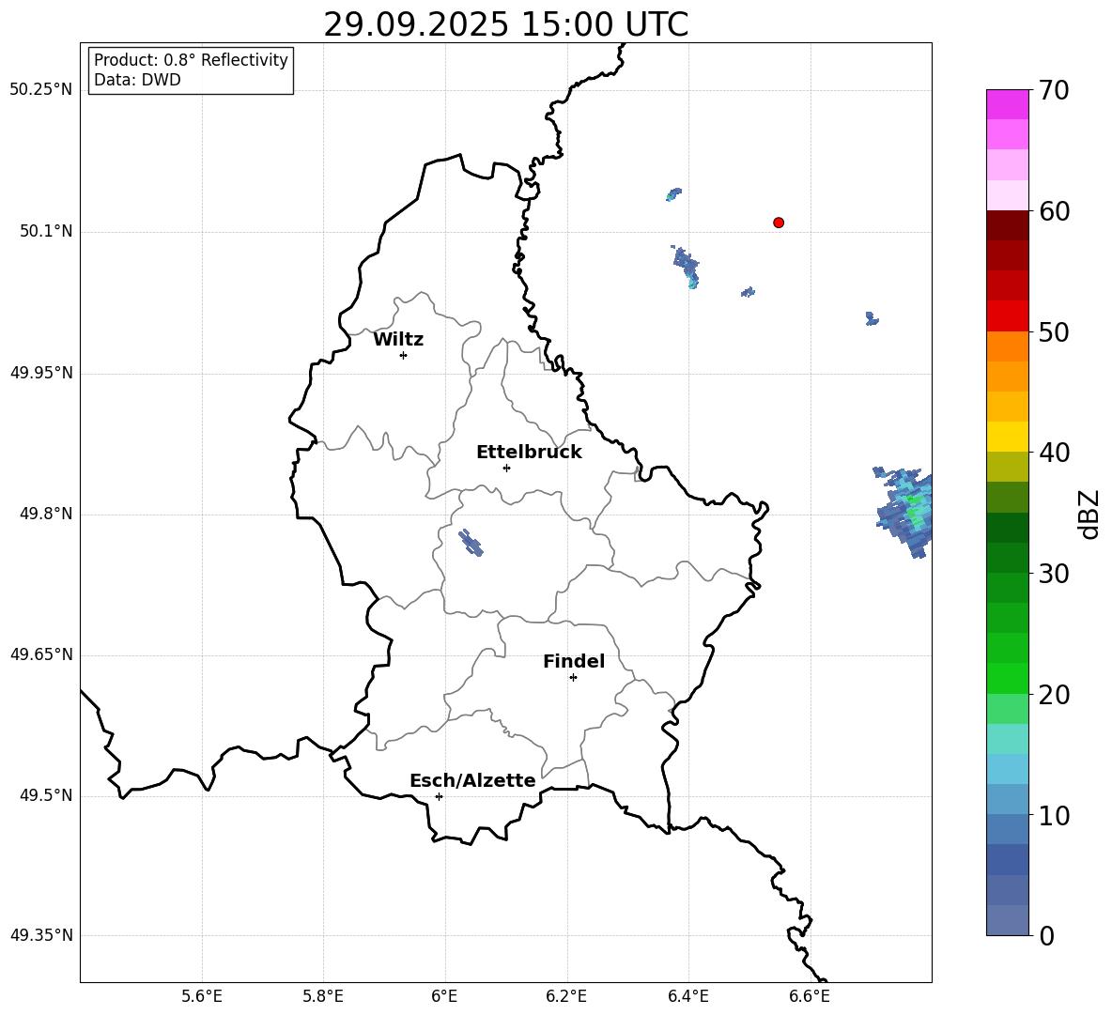Click the 6°E longitude label
Screen dimensions: 1112x1015
[x=444, y=996]
